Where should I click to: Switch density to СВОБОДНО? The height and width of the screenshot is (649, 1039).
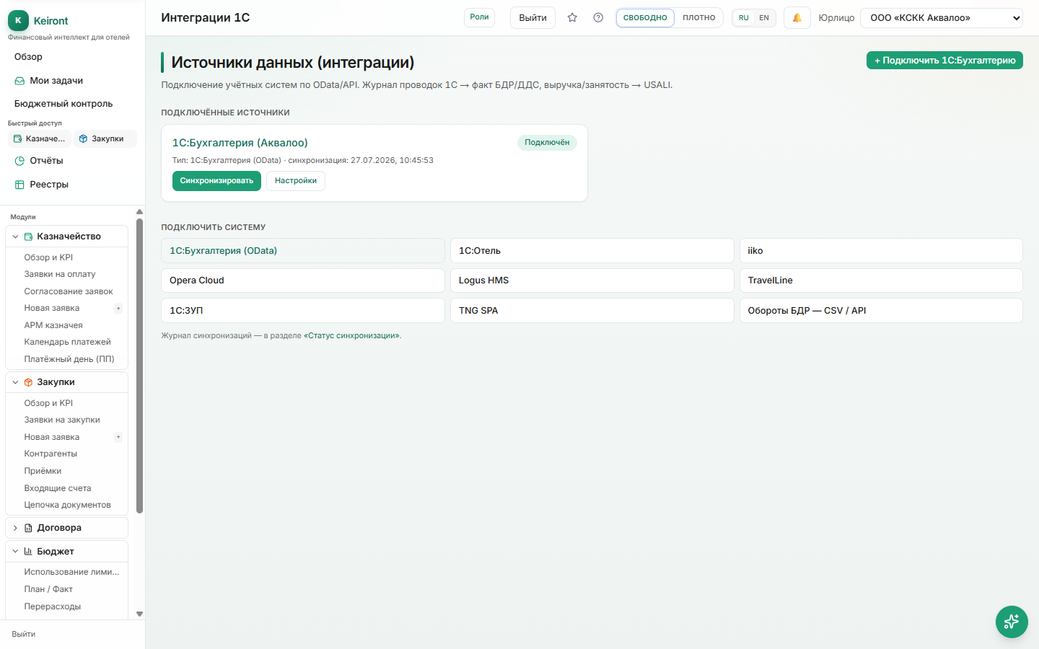click(645, 17)
